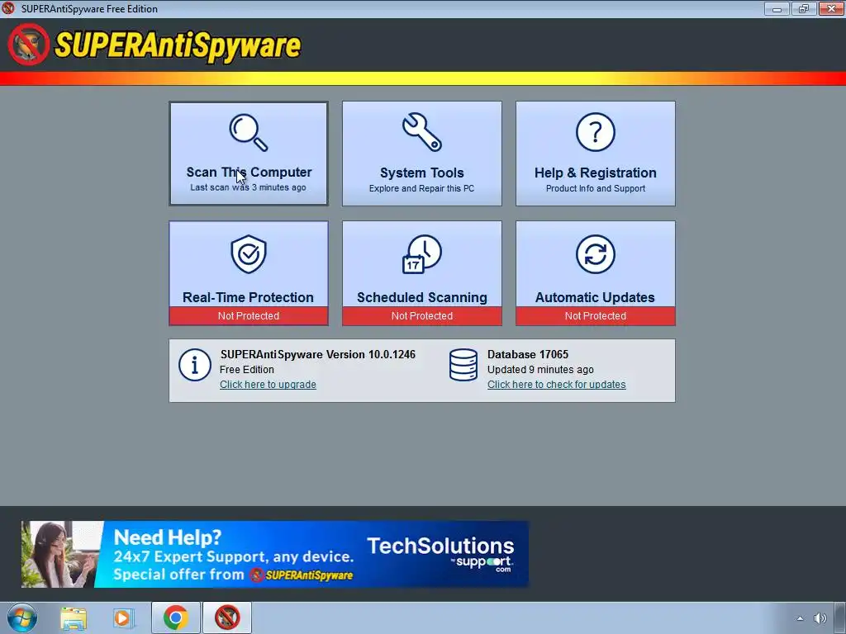Open Help & Registration label

click(x=595, y=173)
